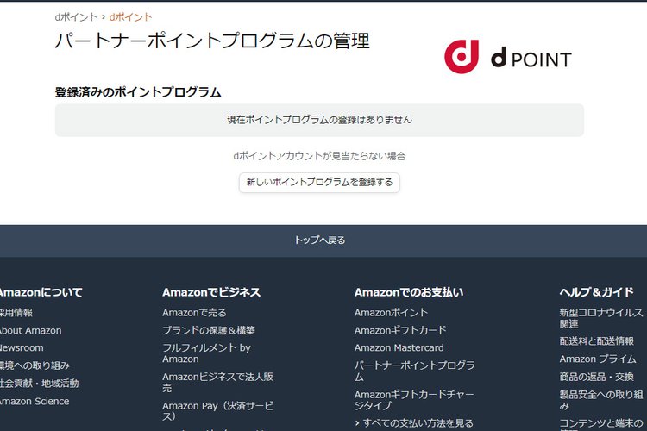Screen dimensions: 647x431
Task: Open 社会貢献・地域活動 footer link
Action: point(39,383)
